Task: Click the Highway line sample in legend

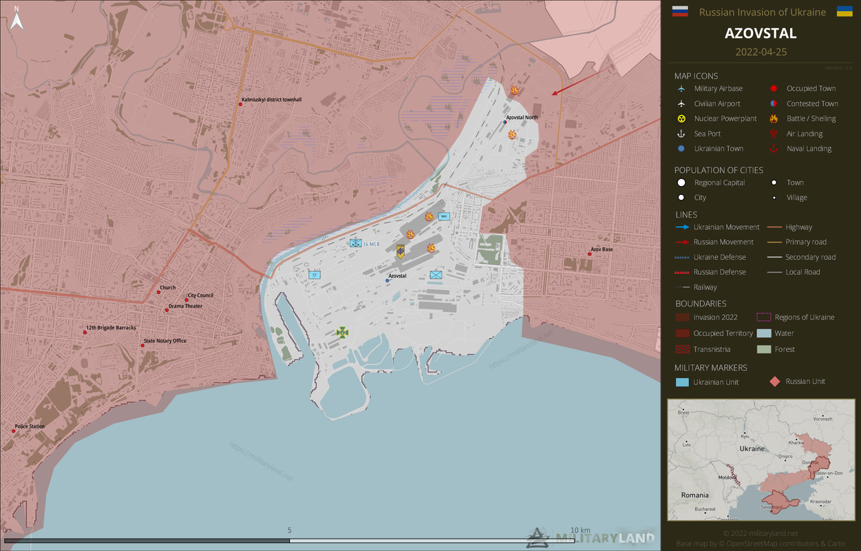Action: point(775,227)
